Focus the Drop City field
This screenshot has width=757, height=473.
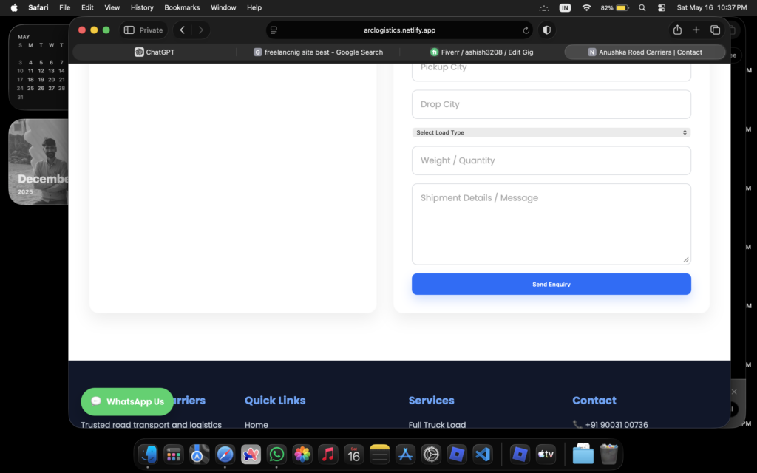tap(551, 104)
